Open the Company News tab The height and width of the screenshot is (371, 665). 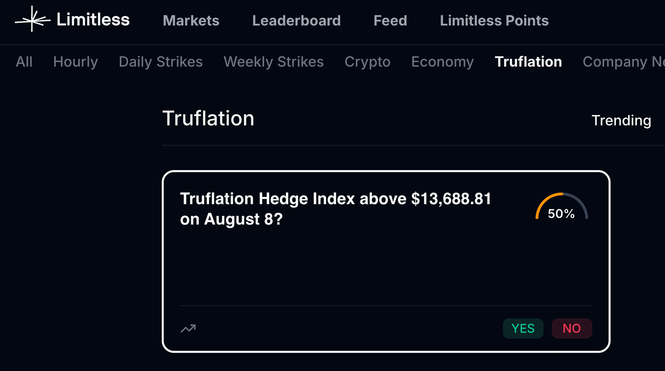tap(623, 62)
